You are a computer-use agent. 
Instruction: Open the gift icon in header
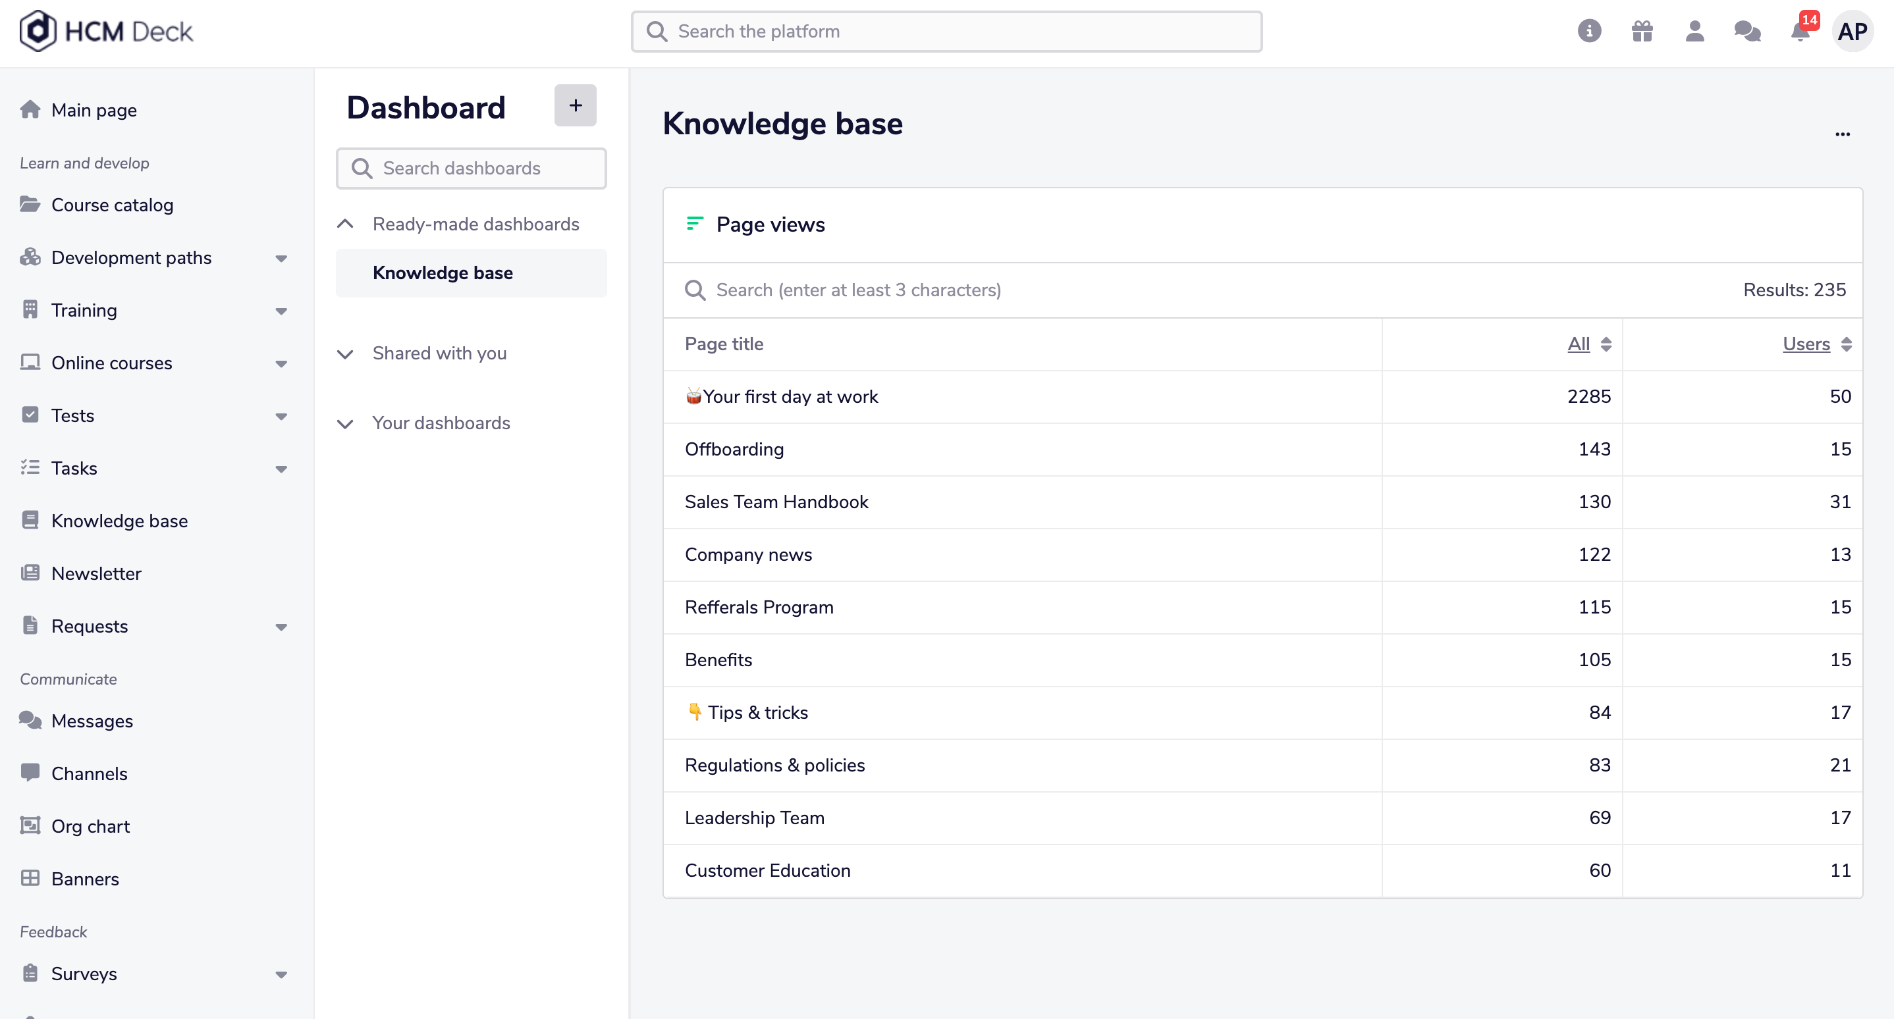[1642, 31]
